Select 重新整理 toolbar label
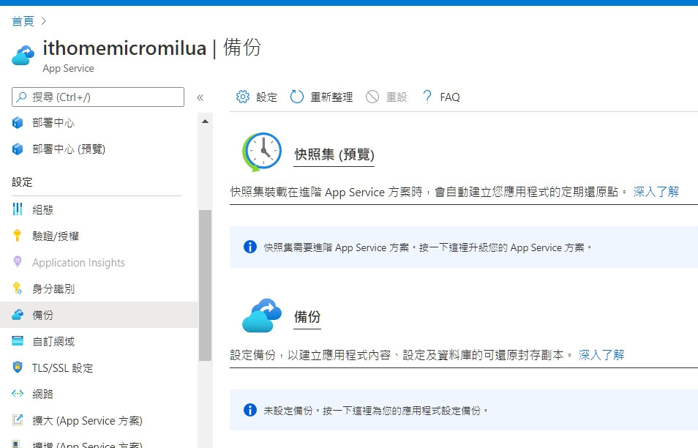 pos(331,97)
